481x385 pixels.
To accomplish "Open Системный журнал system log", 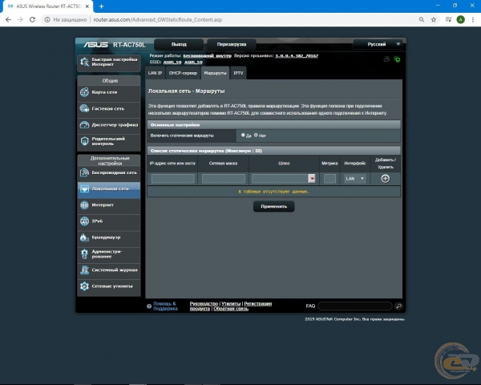I will 108,270.
